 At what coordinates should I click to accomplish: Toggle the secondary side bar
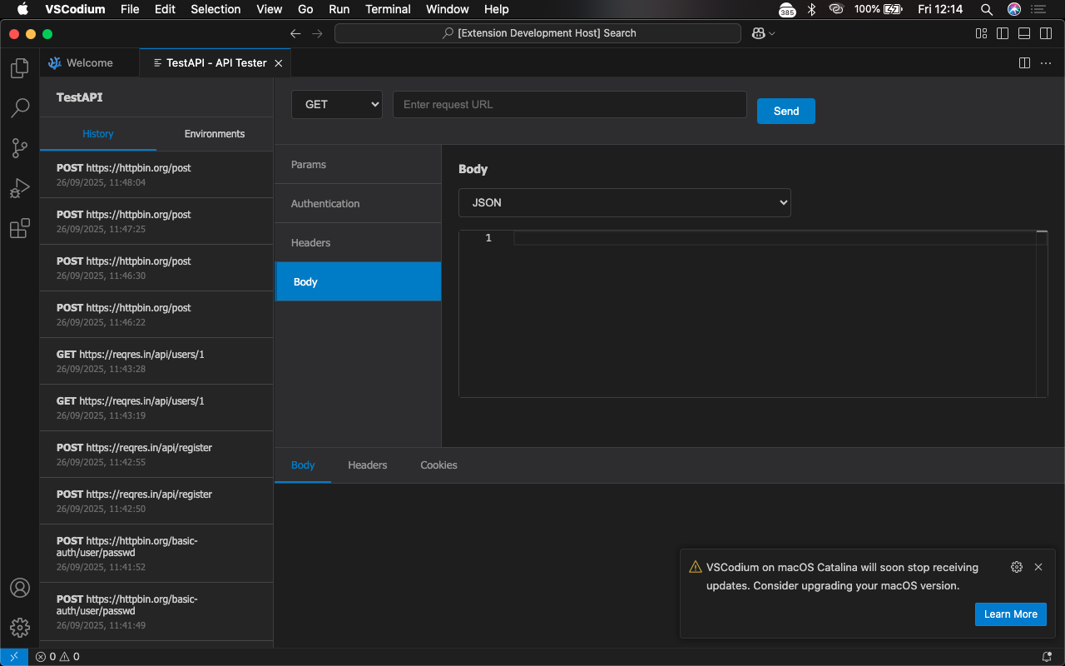click(x=1046, y=33)
